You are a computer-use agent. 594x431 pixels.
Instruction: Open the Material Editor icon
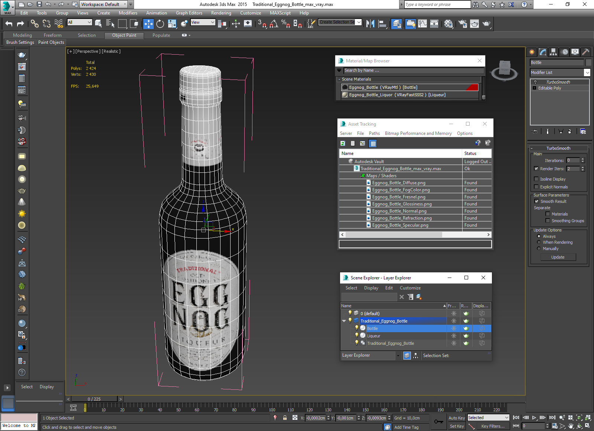448,24
